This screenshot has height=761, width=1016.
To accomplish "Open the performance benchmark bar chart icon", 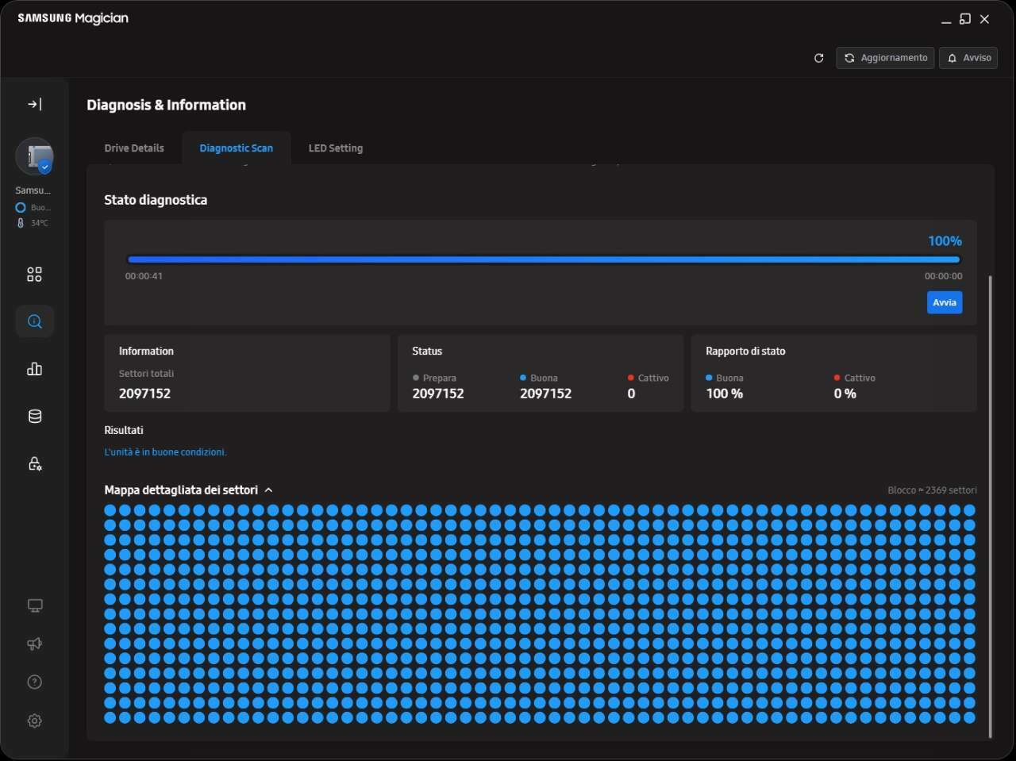I will [x=34, y=369].
